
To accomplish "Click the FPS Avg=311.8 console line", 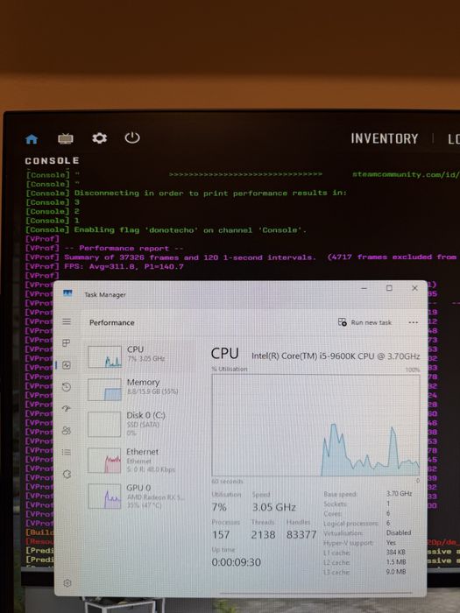I will coord(124,266).
